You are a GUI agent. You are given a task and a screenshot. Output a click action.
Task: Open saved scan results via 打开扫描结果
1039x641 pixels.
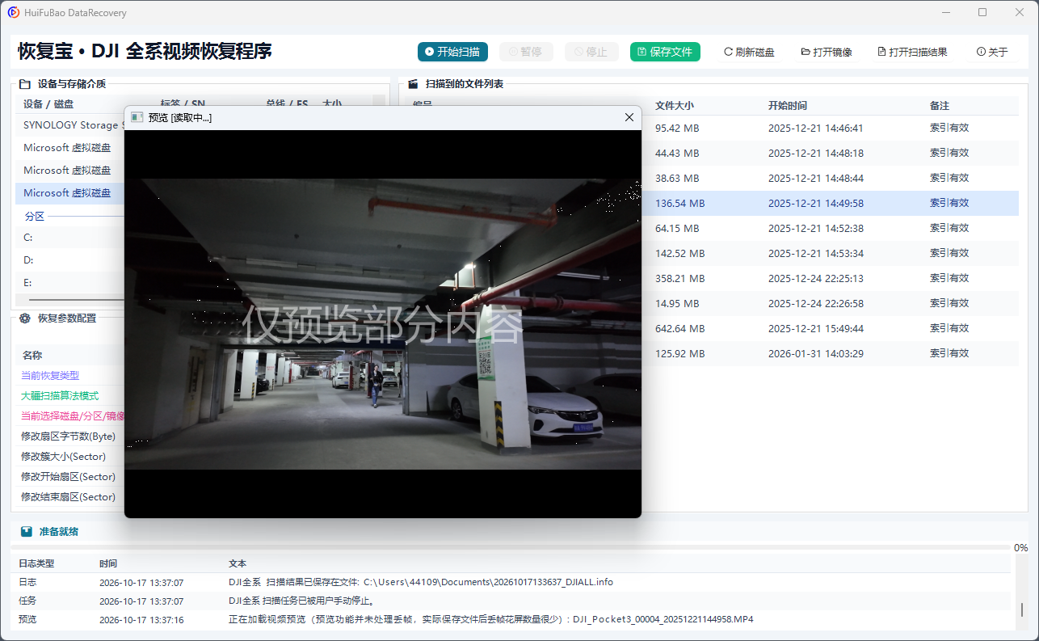[x=912, y=52]
